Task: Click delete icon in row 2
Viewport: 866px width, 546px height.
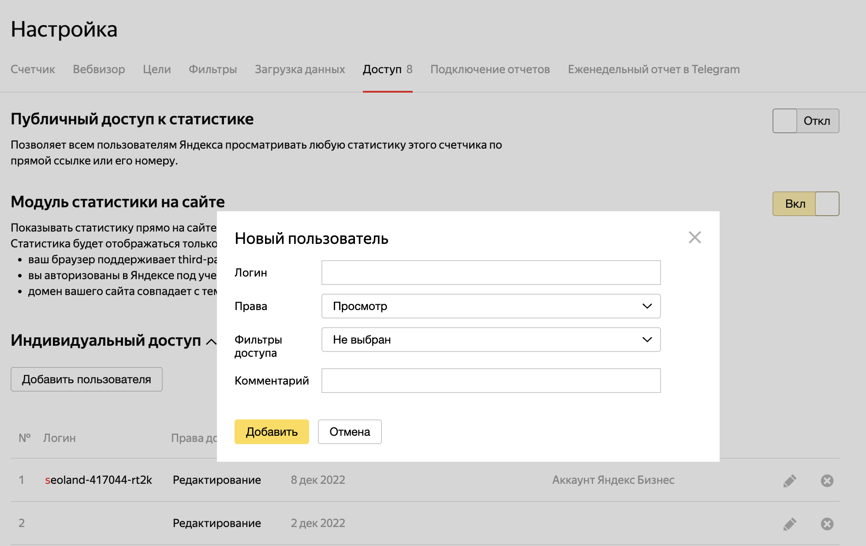Action: pos(827,524)
